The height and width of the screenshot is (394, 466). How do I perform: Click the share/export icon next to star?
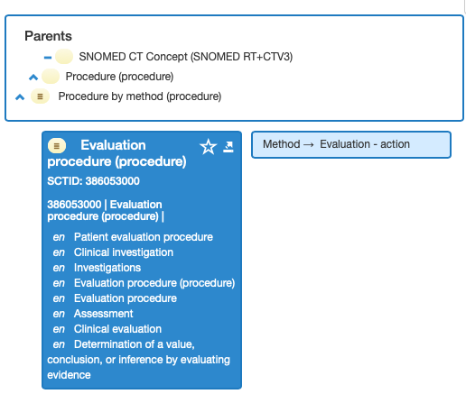click(228, 147)
